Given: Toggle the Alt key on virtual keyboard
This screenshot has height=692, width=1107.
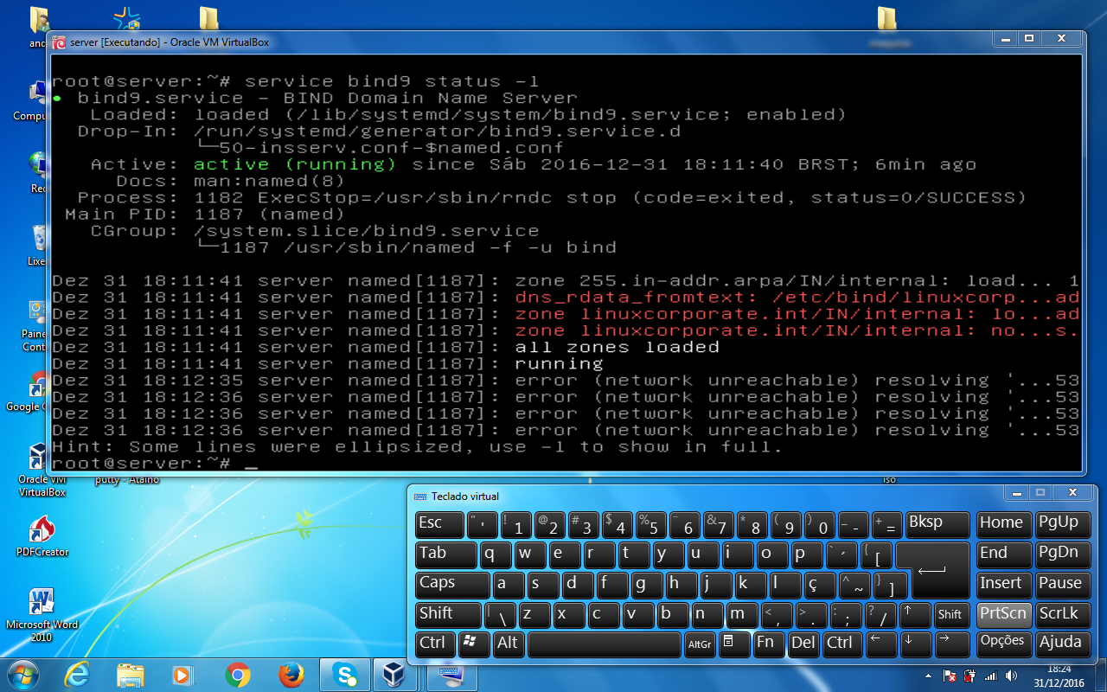Looking at the screenshot, I should pyautogui.click(x=508, y=643).
